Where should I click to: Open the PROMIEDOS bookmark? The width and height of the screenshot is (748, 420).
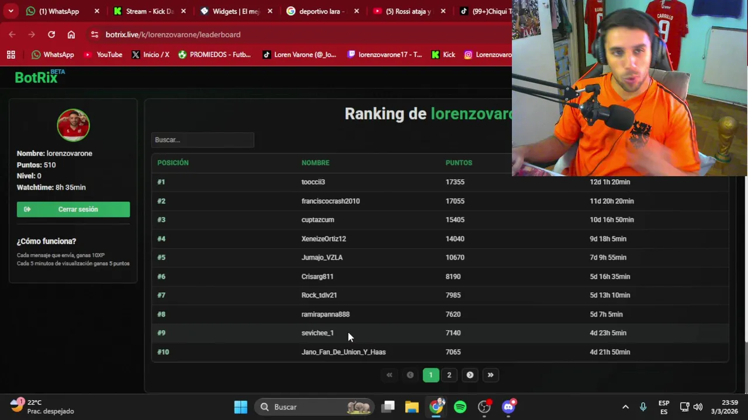214,54
